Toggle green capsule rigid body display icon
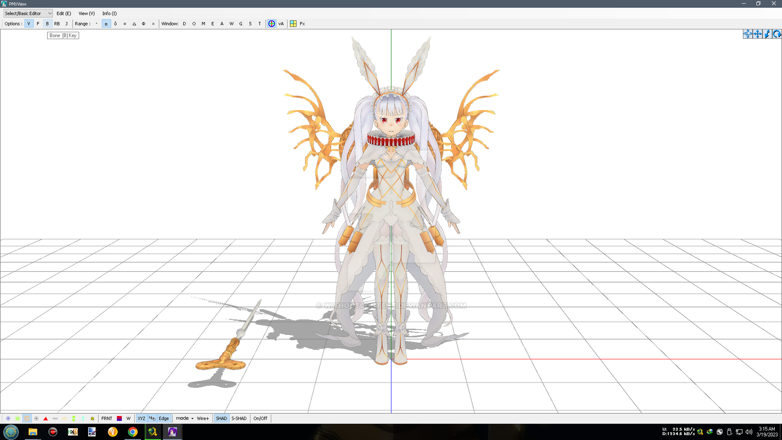The width and height of the screenshot is (782, 440). coord(74,418)
